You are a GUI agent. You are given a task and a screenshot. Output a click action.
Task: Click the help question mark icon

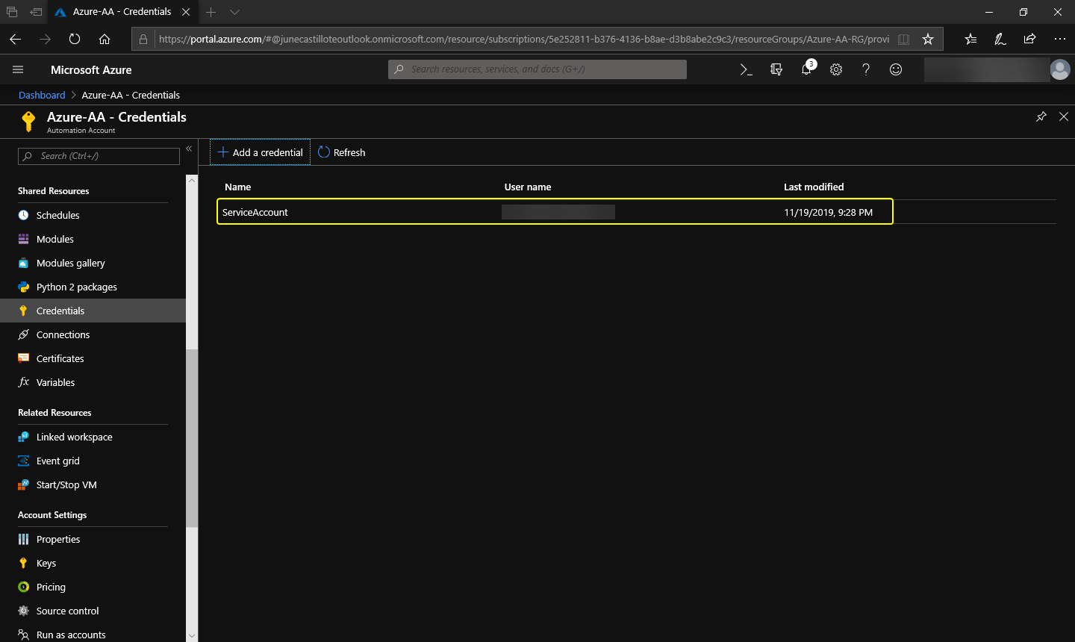[x=866, y=69]
